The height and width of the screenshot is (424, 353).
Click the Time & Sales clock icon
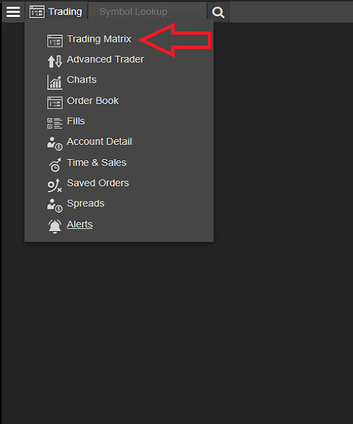point(55,165)
